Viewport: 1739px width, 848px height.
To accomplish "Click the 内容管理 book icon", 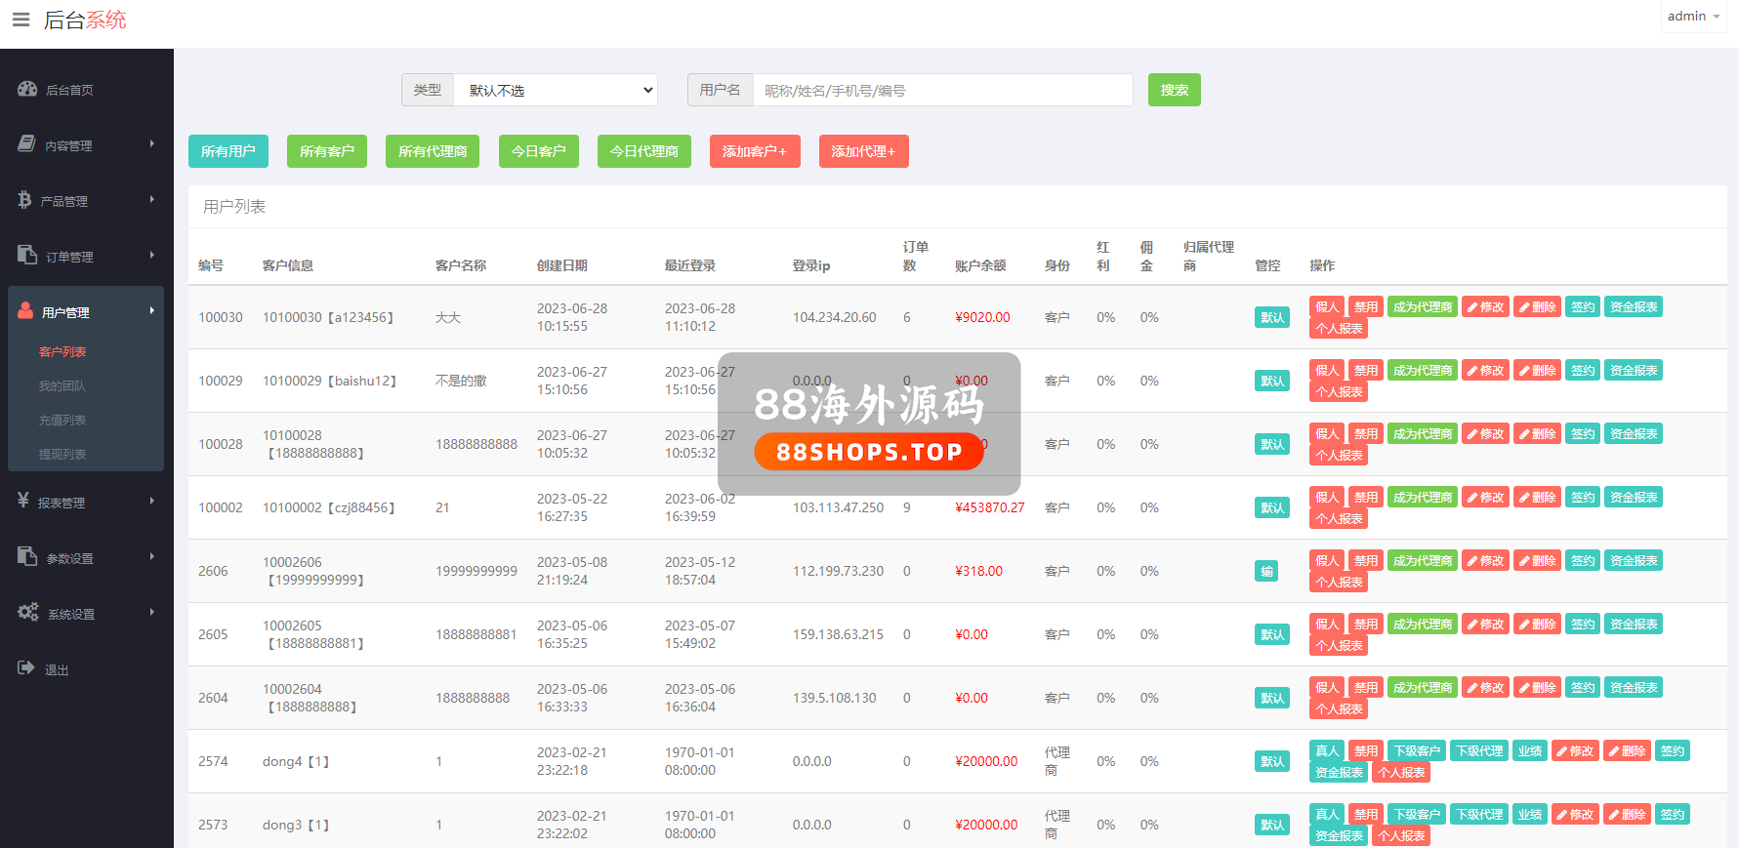I will 26,143.
